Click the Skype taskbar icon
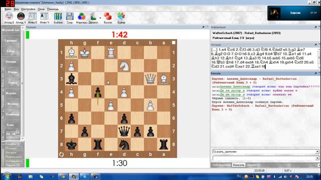 84,176
